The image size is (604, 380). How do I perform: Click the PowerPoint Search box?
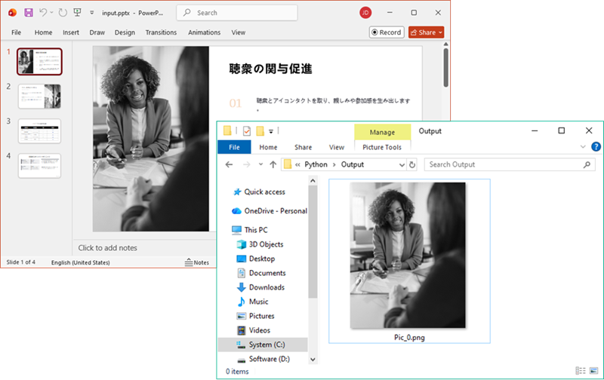(237, 13)
